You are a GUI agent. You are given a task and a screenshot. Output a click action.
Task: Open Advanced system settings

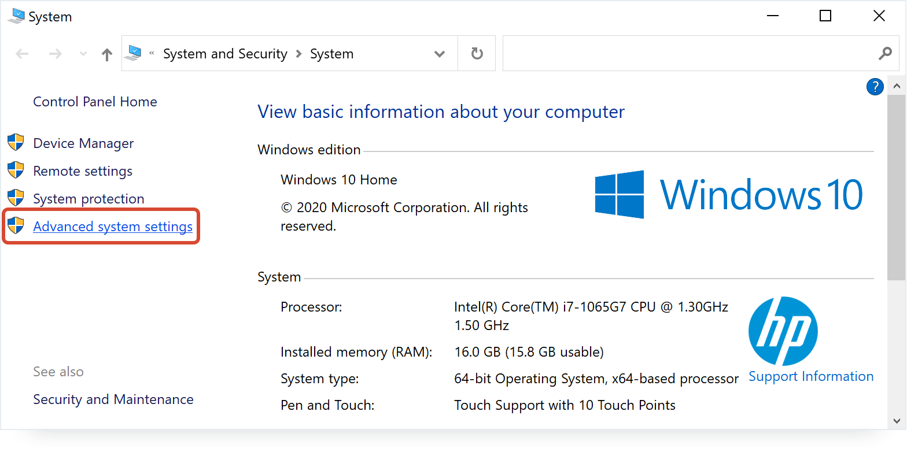click(113, 227)
